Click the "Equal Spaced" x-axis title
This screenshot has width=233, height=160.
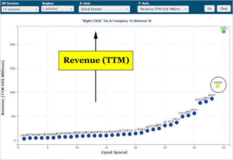[x=114, y=152]
